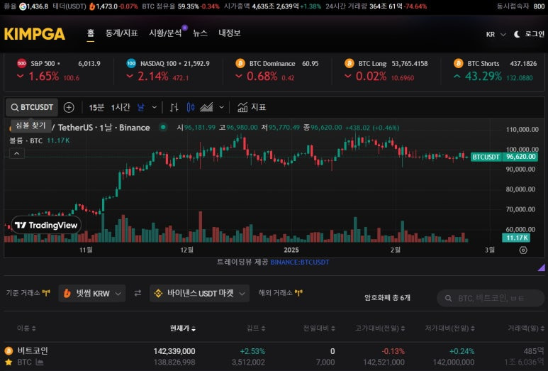Screen dimensions: 548x371
Task: Click the 암호화폐 총 6개 text
Action: coord(387,298)
